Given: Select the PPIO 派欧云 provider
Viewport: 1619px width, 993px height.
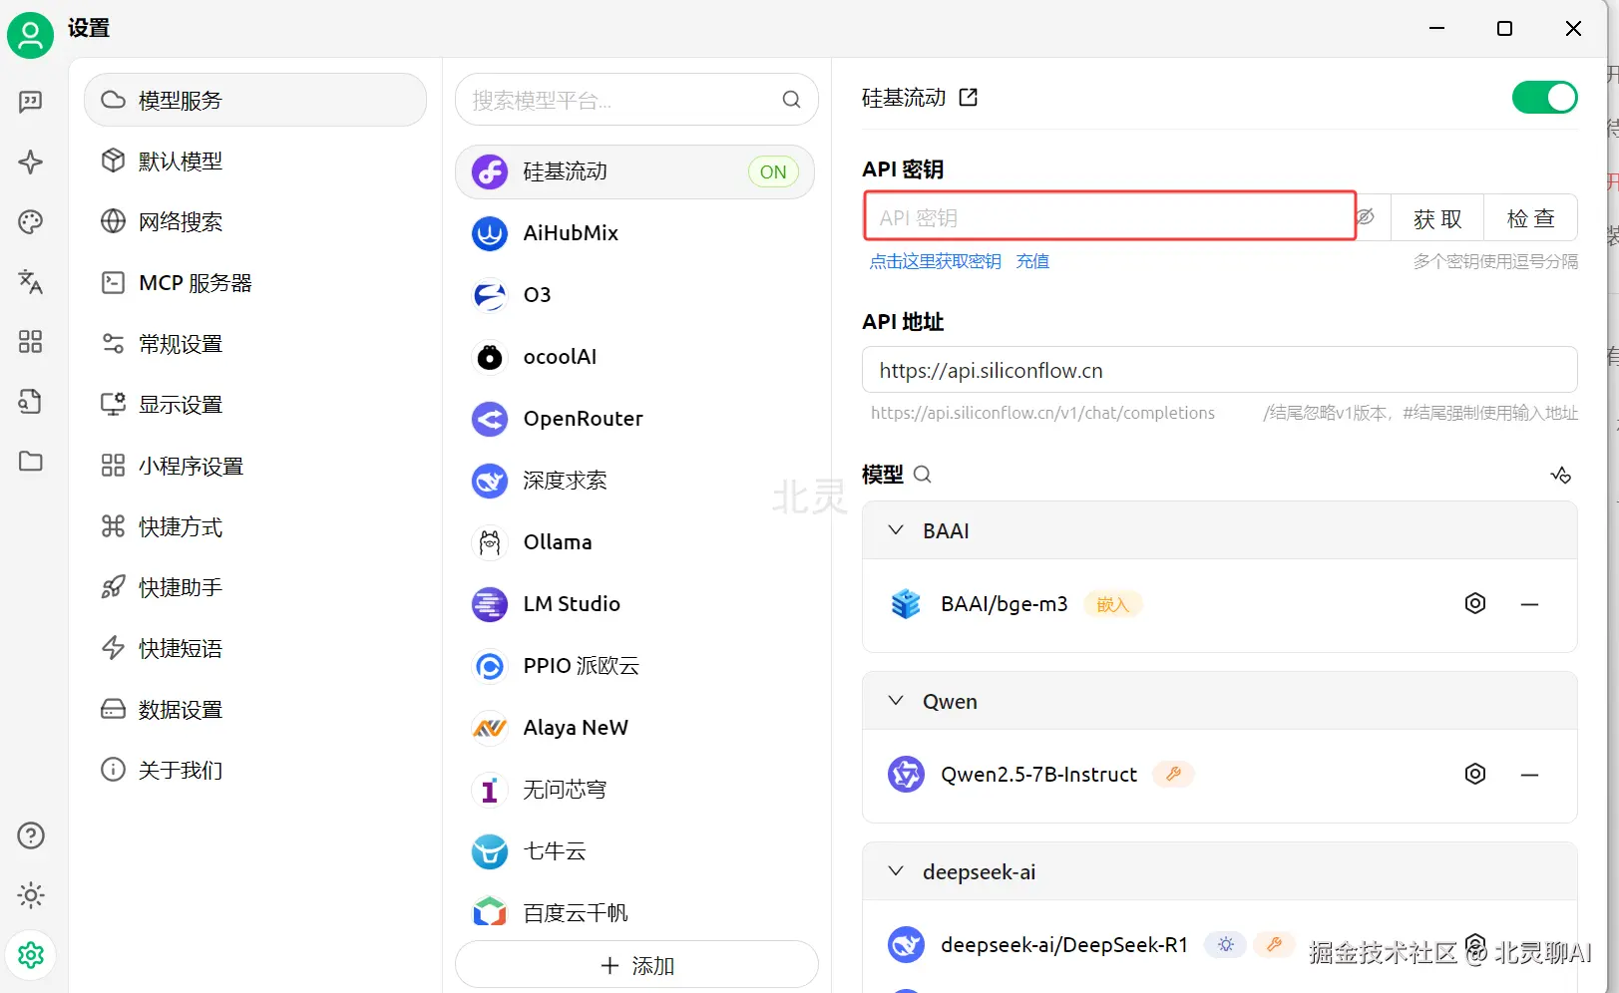Looking at the screenshot, I should pyautogui.click(x=634, y=666).
